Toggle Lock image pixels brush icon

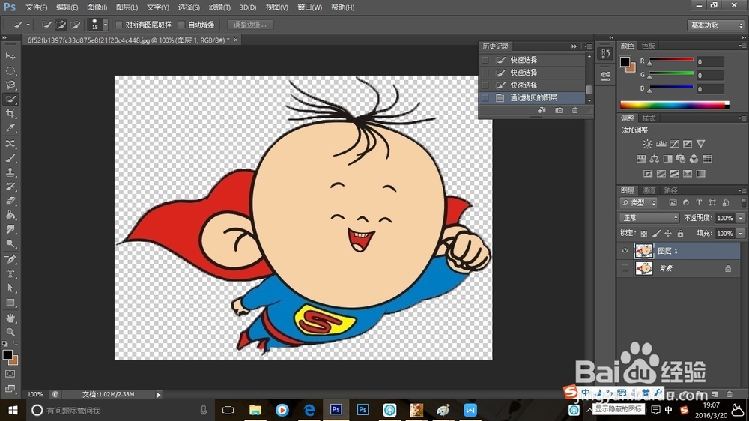pos(656,234)
